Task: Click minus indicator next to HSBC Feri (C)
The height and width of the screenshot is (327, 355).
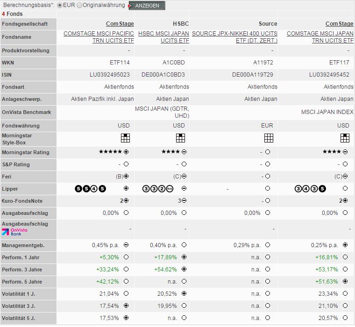Action: click(184, 176)
